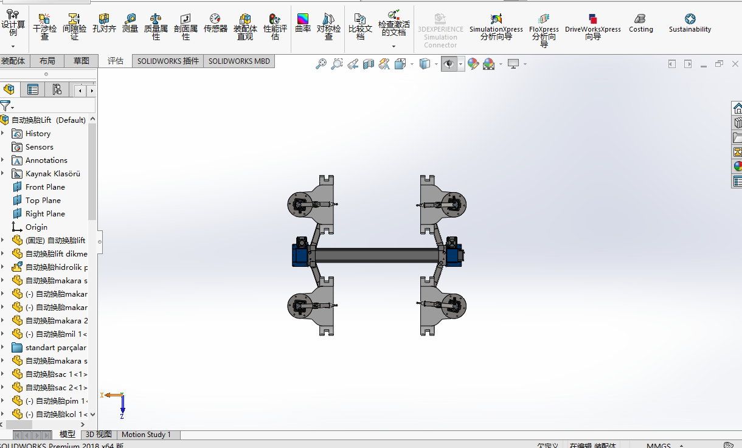742x448 pixels.
Task: Open the Costing tool
Action: (x=640, y=23)
